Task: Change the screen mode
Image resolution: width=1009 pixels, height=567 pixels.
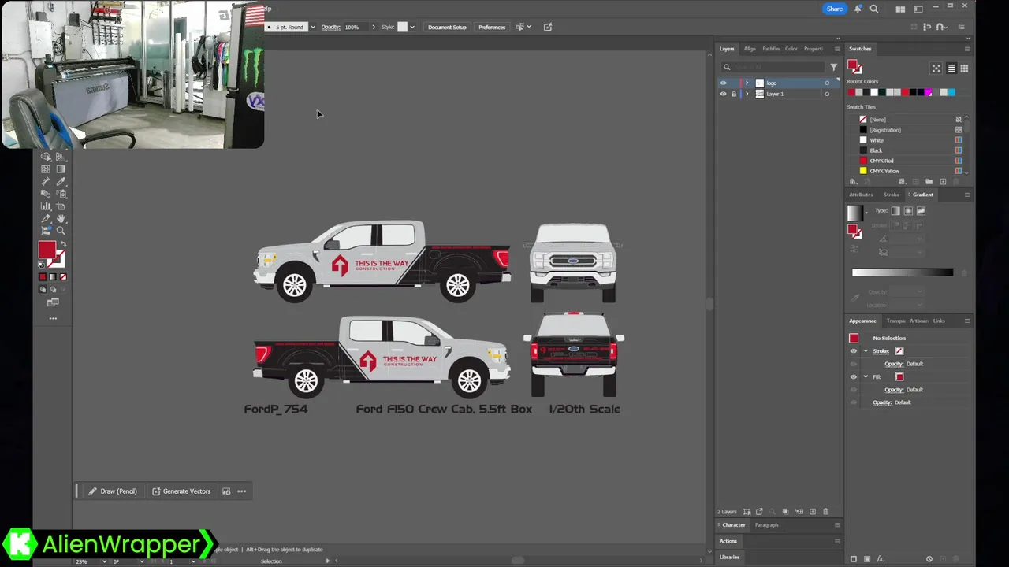Action: pos(53,302)
